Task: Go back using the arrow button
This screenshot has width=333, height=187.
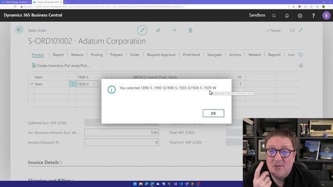Action: click(x=19, y=30)
